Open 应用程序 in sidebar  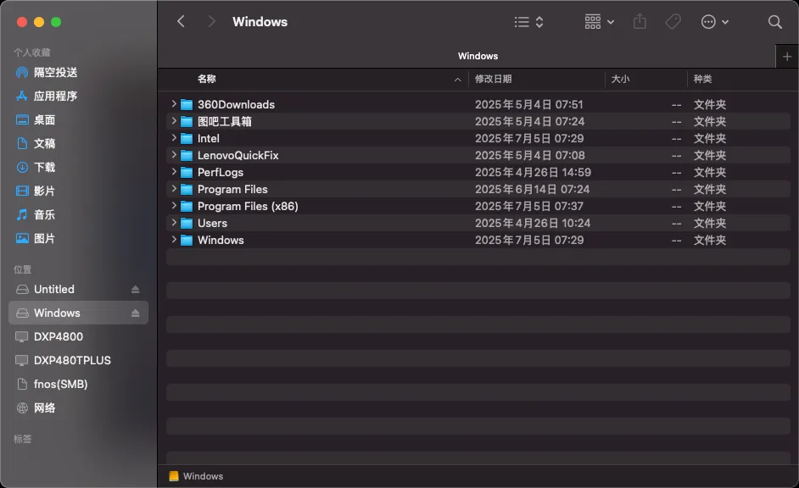click(x=79, y=96)
